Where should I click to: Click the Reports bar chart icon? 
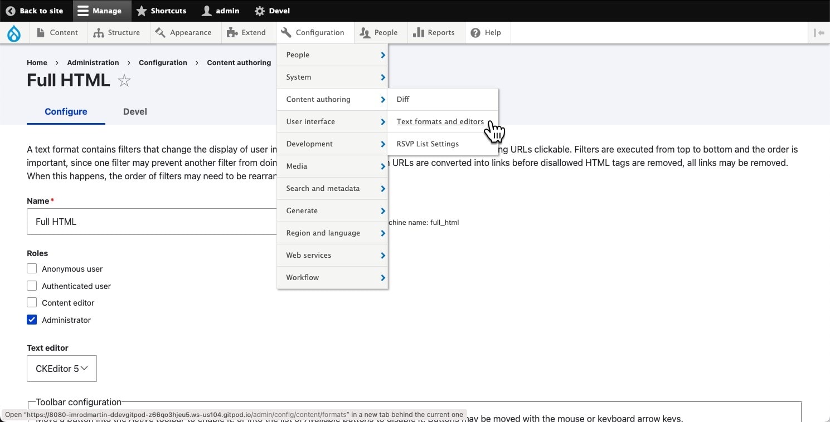(x=418, y=33)
